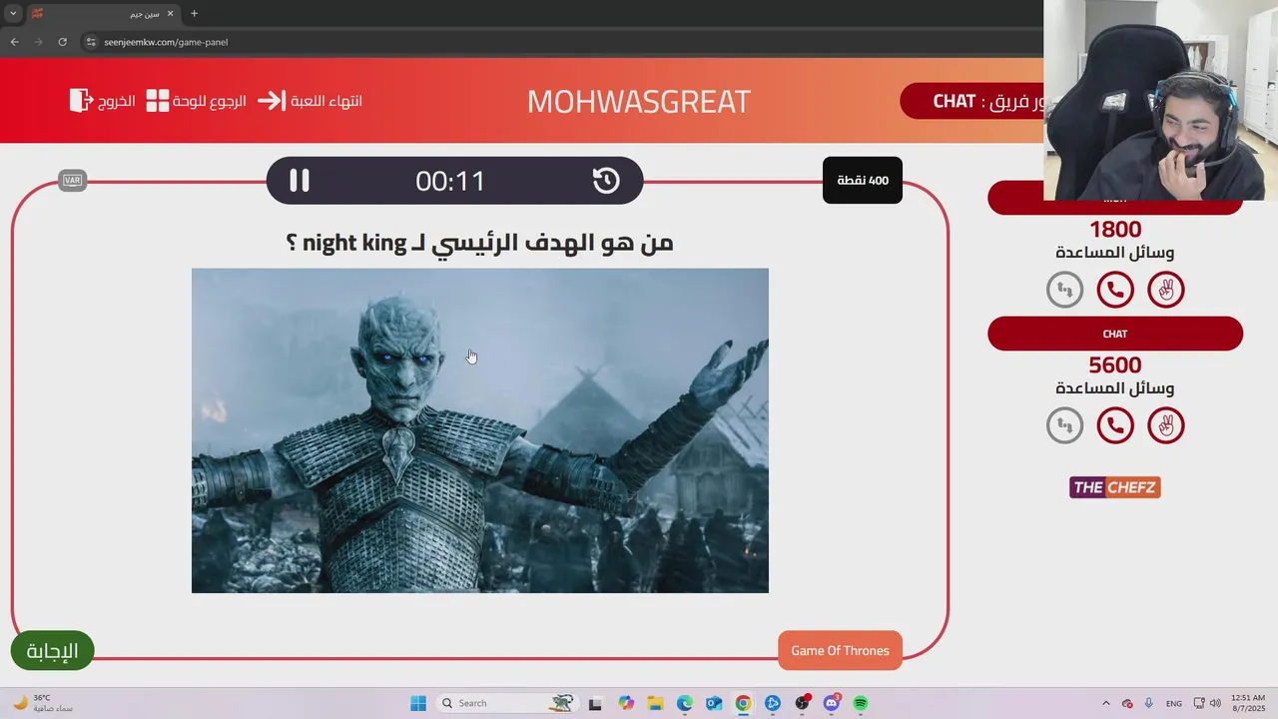Open File Explorer from the taskbar
This screenshot has height=719, width=1278.
pyautogui.click(x=655, y=703)
